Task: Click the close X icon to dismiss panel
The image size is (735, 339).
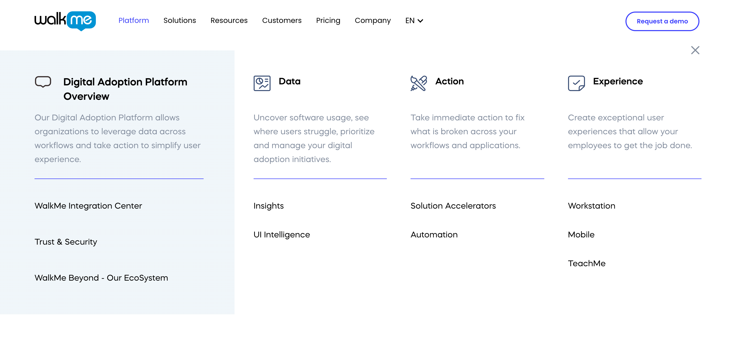Action: (696, 50)
